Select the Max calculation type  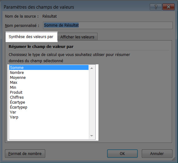click(x=49, y=83)
